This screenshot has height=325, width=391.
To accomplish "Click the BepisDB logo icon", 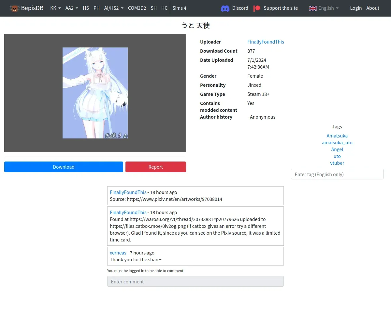I will click(x=14, y=8).
